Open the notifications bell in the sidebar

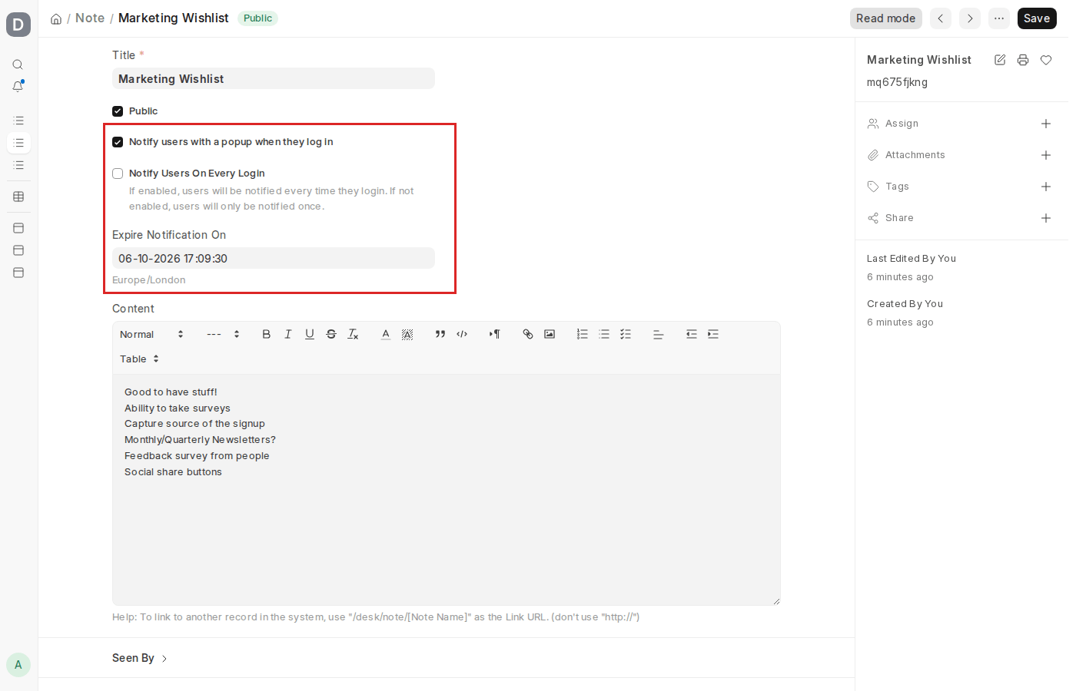(x=18, y=87)
